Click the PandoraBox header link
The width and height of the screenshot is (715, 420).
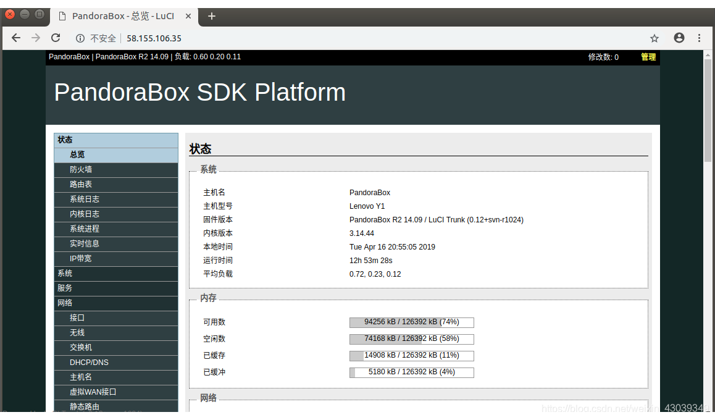pyautogui.click(x=69, y=57)
